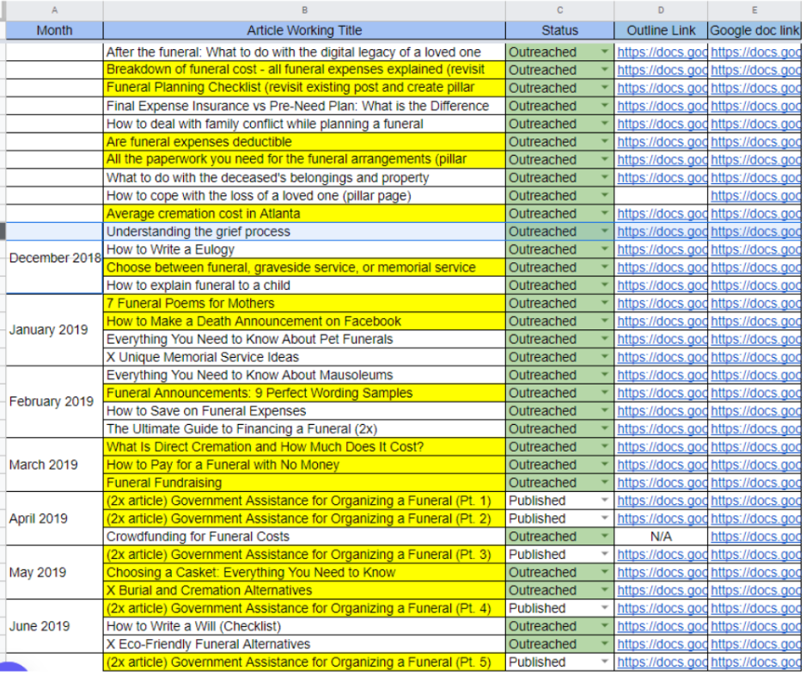
Task: Select cell 'How to deal with family conflict'
Action: coord(306,125)
